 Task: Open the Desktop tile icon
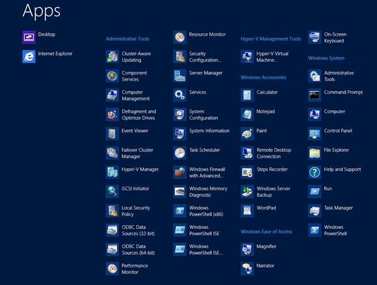tap(29, 38)
